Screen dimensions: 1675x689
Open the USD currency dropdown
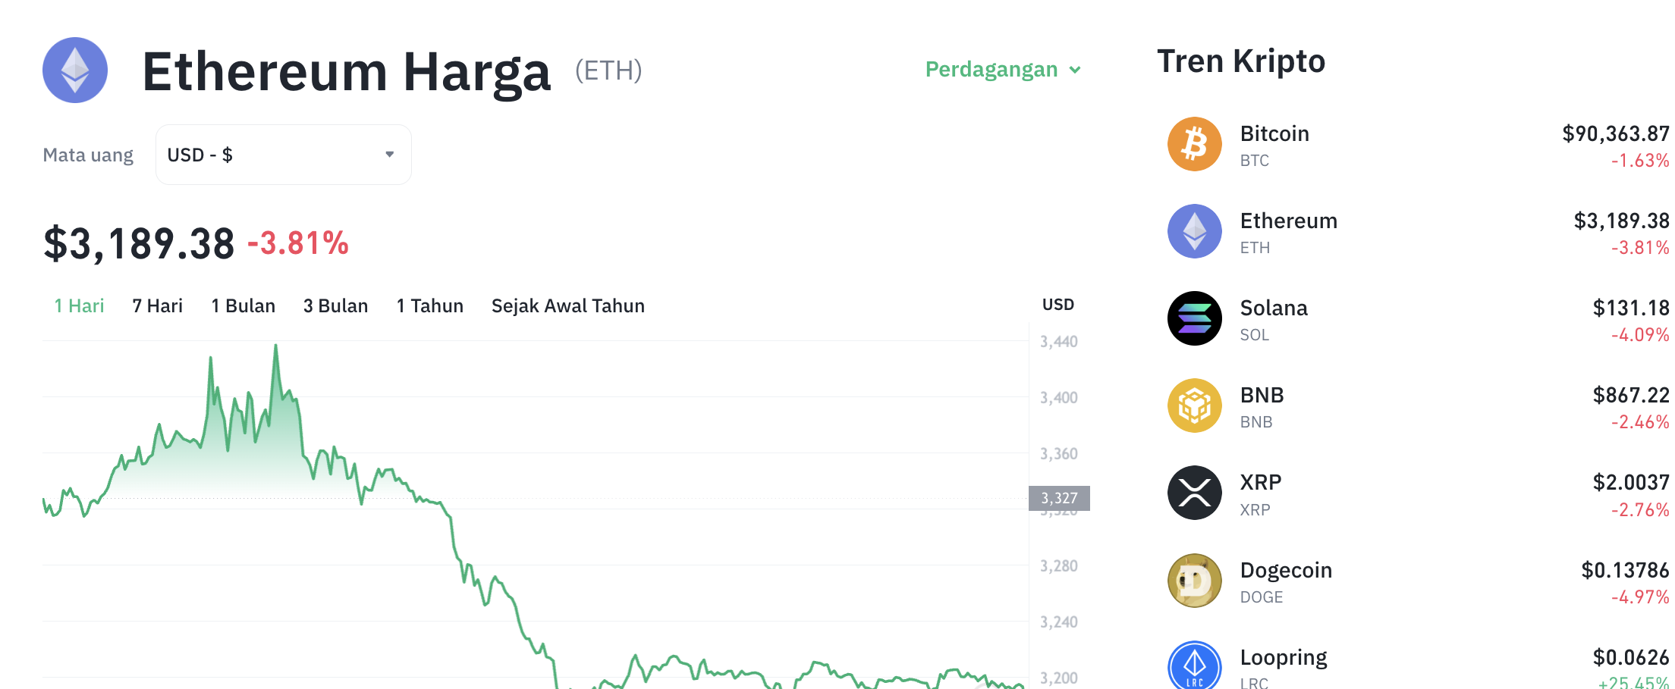(282, 154)
